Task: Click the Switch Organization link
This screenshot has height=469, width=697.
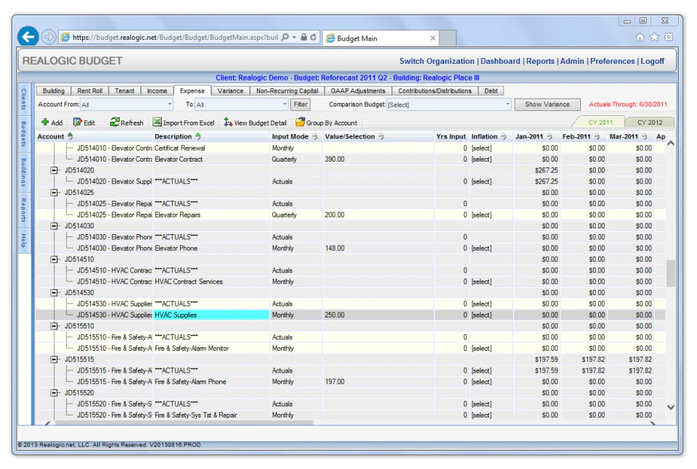Action: (436, 61)
